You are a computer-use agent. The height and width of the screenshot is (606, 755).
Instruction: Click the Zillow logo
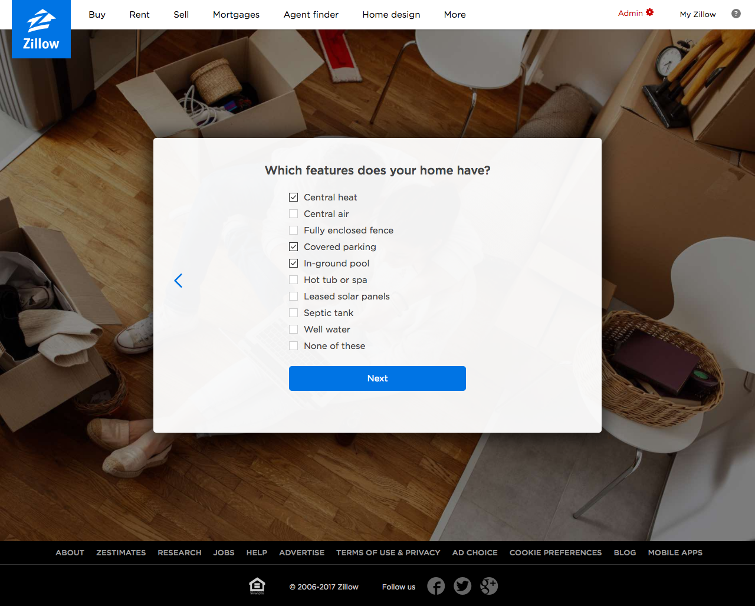(x=41, y=29)
